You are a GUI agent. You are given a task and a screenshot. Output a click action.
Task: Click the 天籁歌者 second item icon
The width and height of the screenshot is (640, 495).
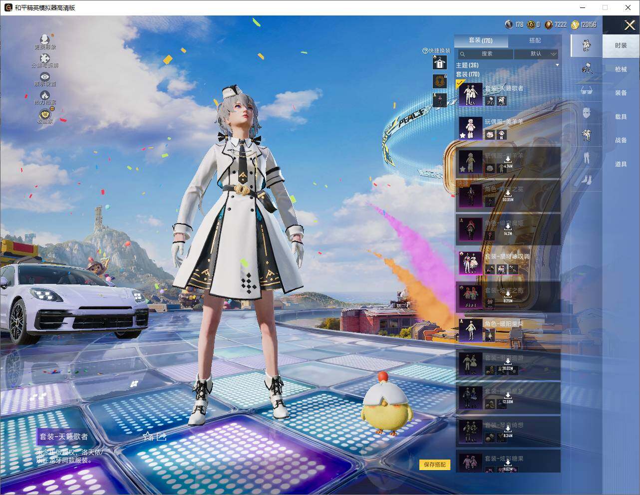[502, 101]
